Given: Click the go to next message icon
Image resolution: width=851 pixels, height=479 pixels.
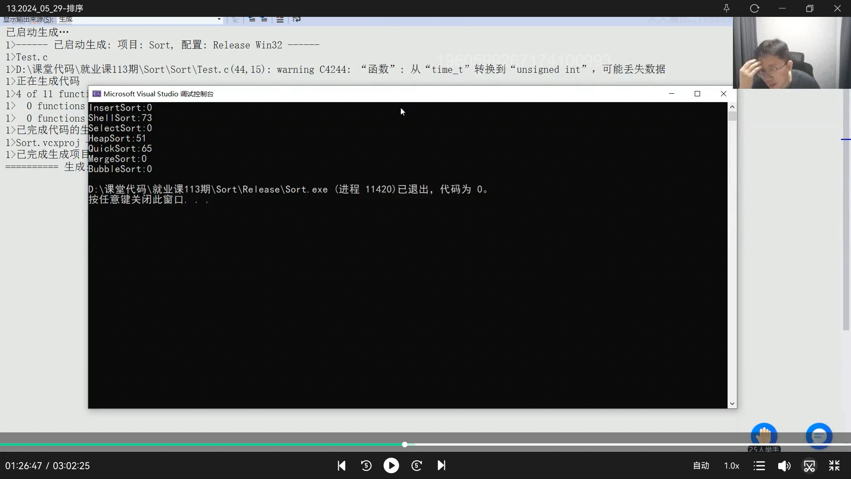Looking at the screenshot, I should click(264, 20).
